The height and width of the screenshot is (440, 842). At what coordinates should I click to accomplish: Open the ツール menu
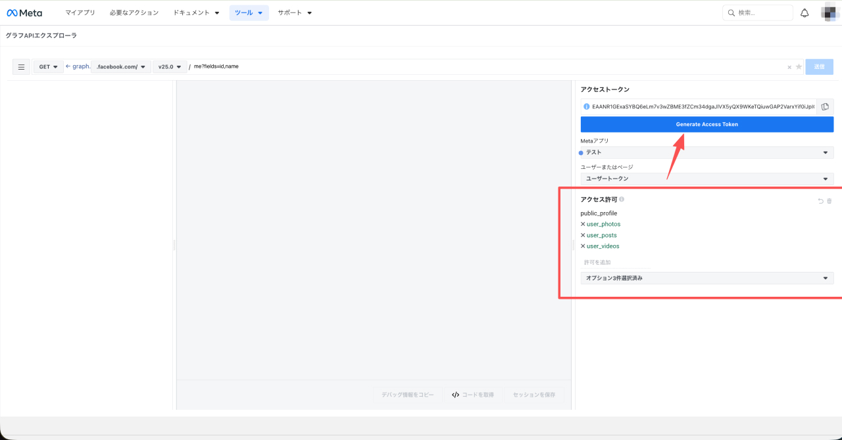[249, 13]
